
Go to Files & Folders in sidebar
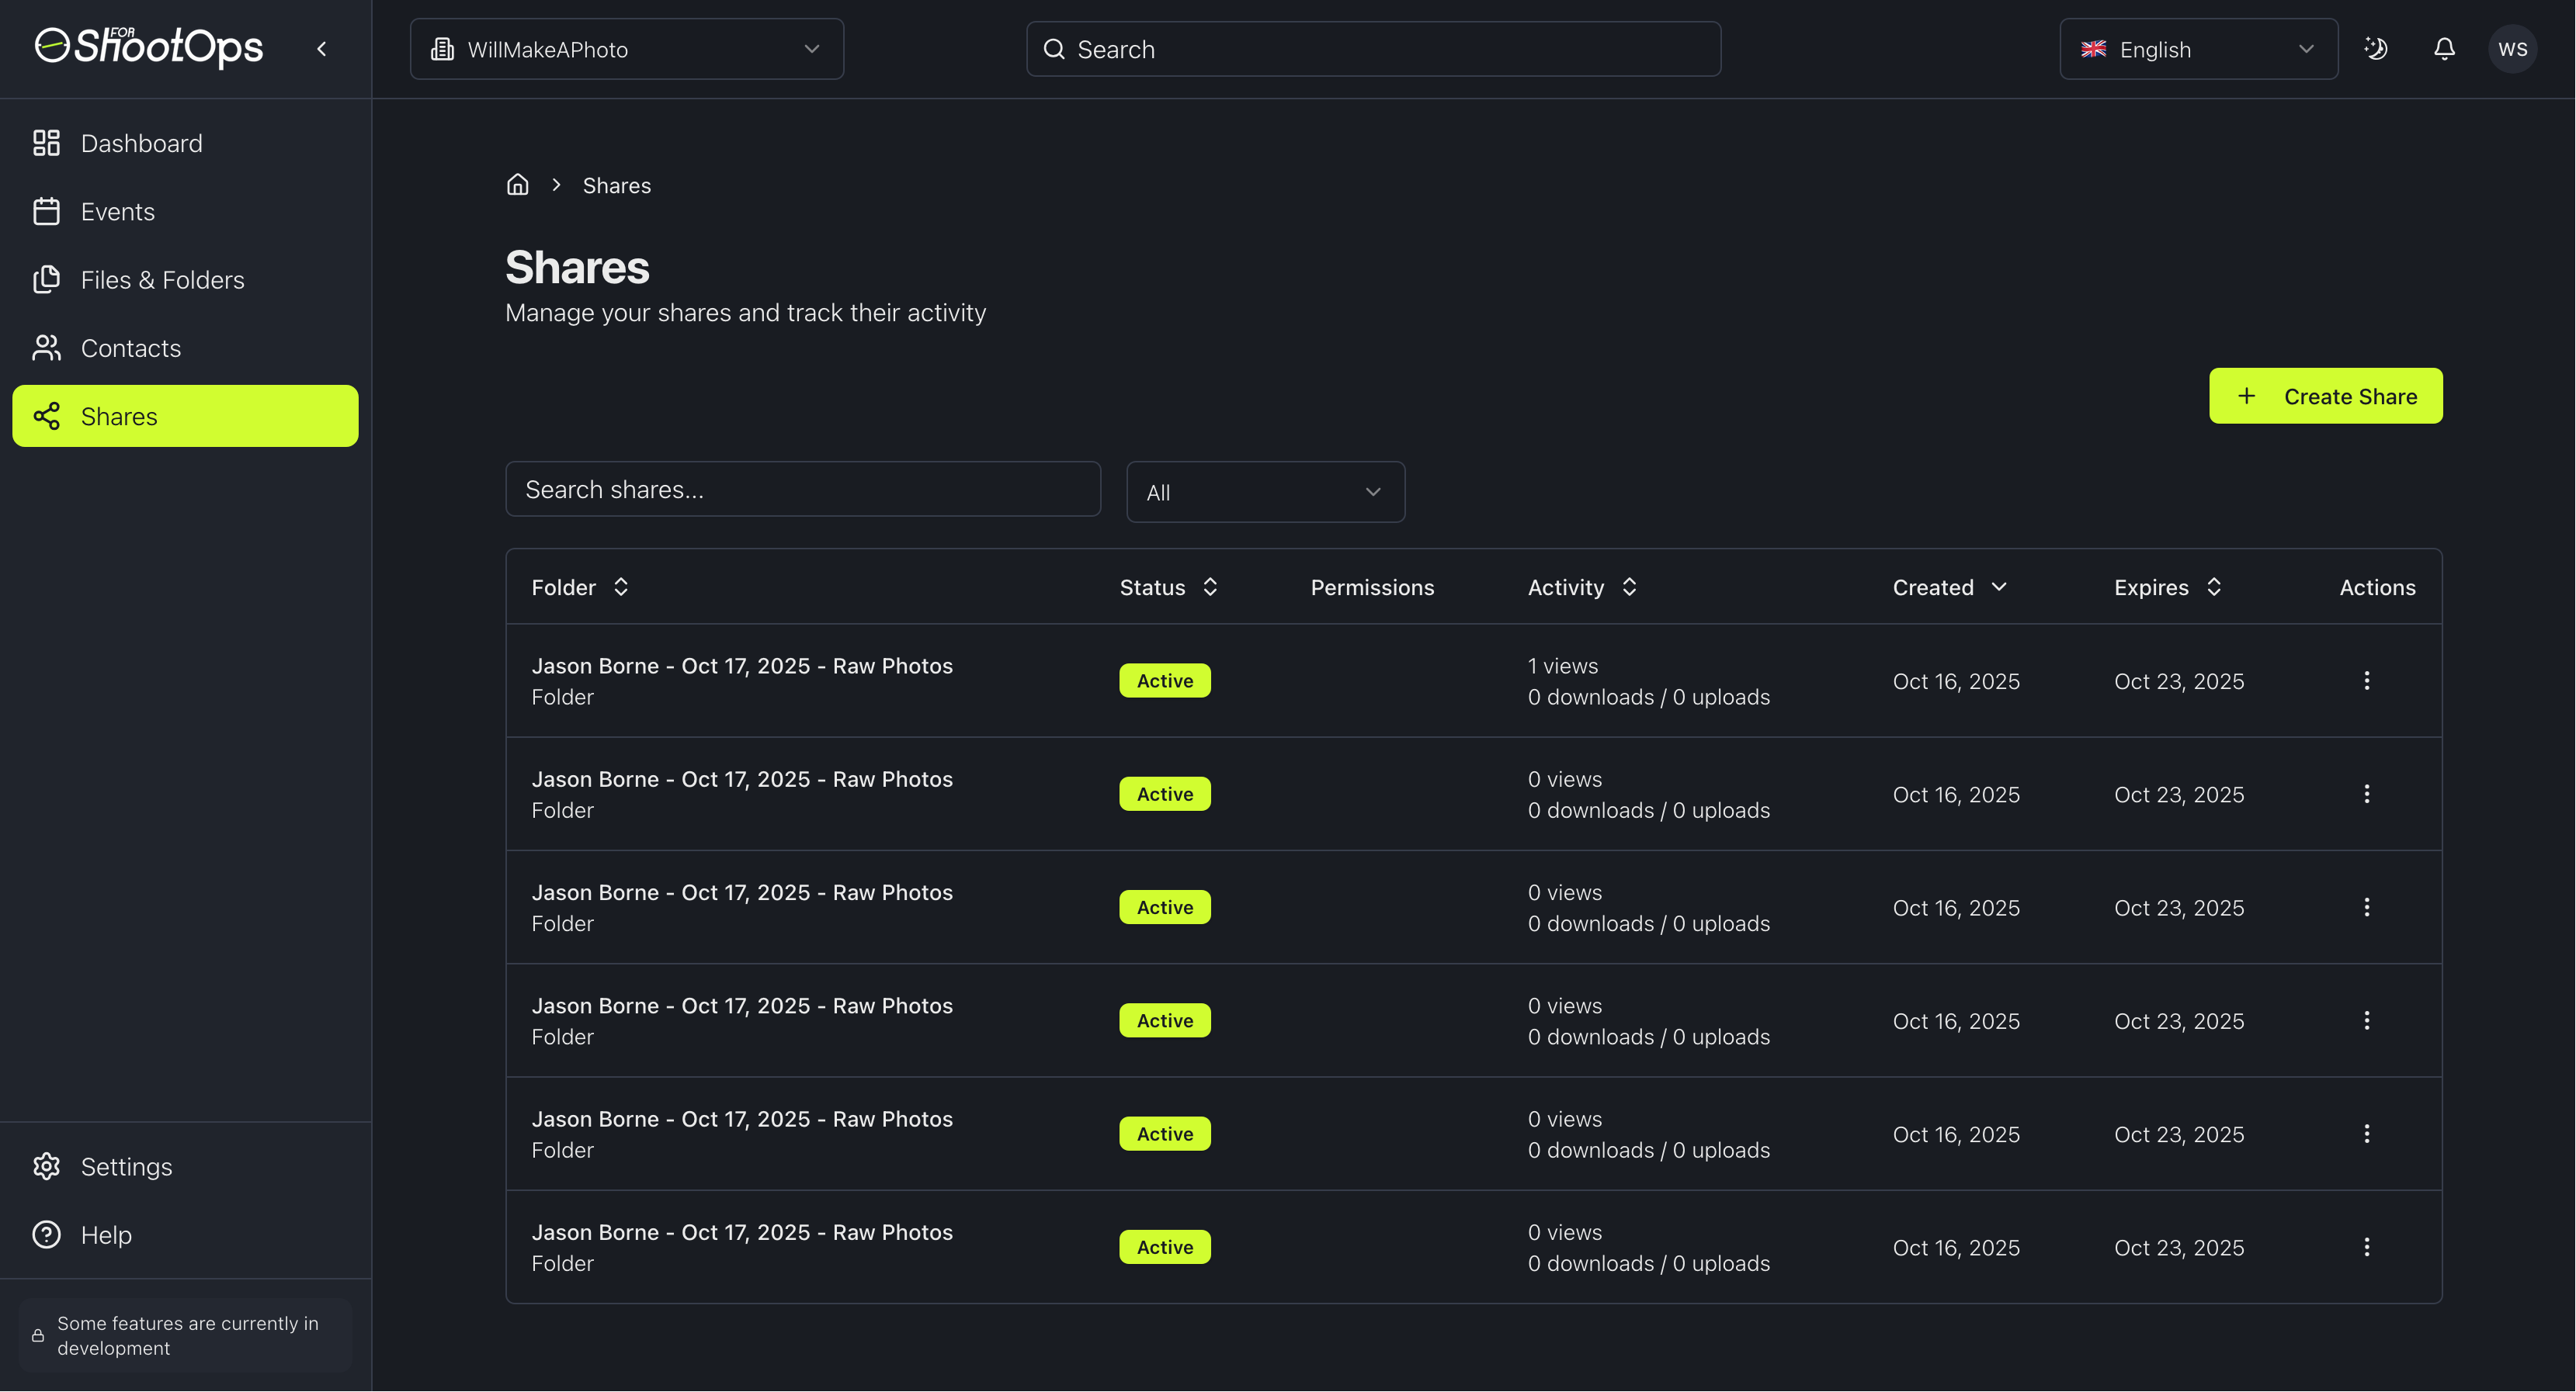click(162, 280)
